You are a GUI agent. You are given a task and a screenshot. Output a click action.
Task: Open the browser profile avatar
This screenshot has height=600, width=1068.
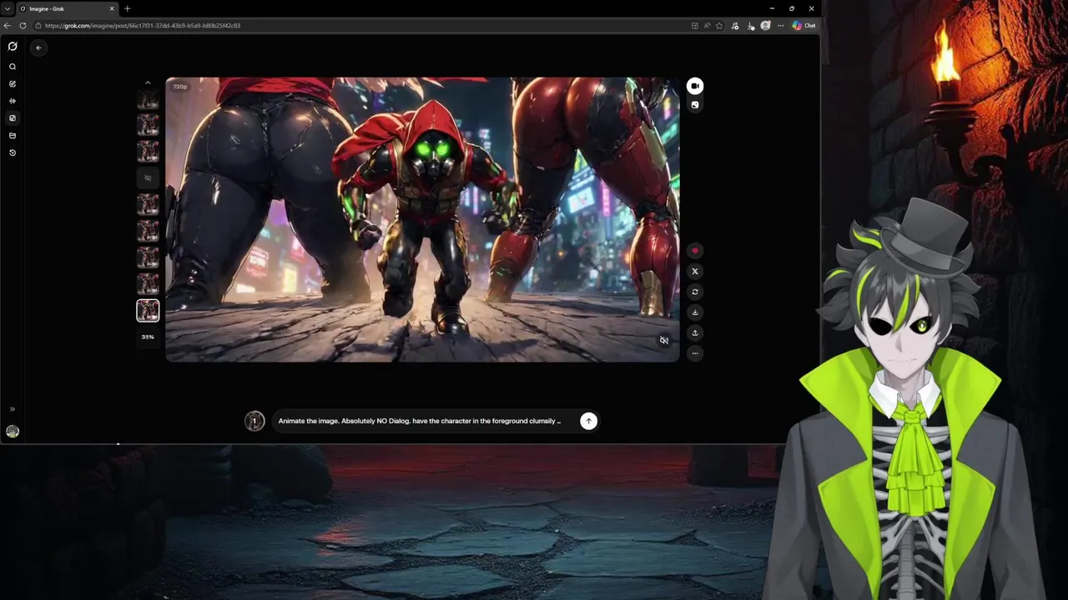(765, 26)
